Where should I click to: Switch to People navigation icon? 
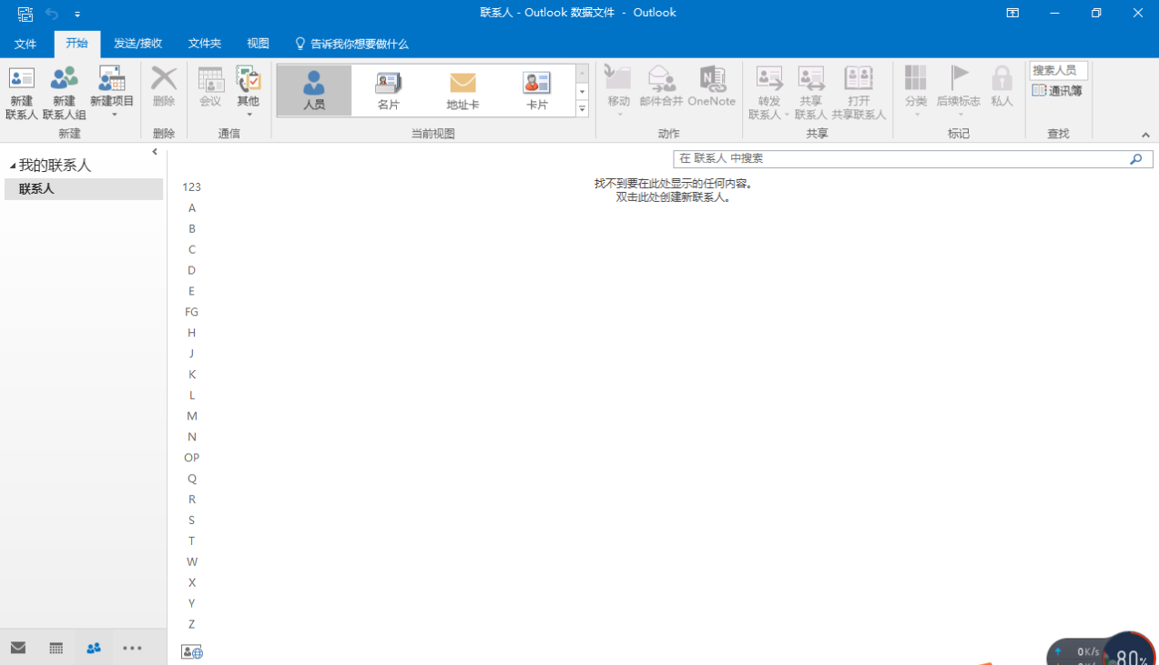click(94, 649)
